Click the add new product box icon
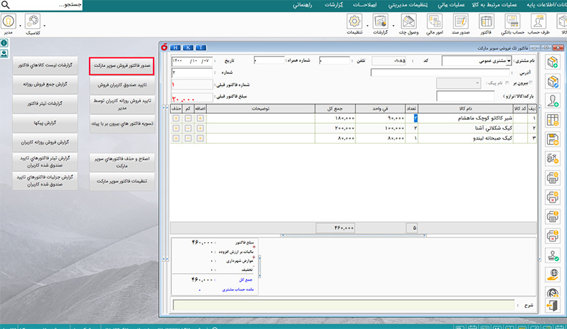 coord(552,62)
